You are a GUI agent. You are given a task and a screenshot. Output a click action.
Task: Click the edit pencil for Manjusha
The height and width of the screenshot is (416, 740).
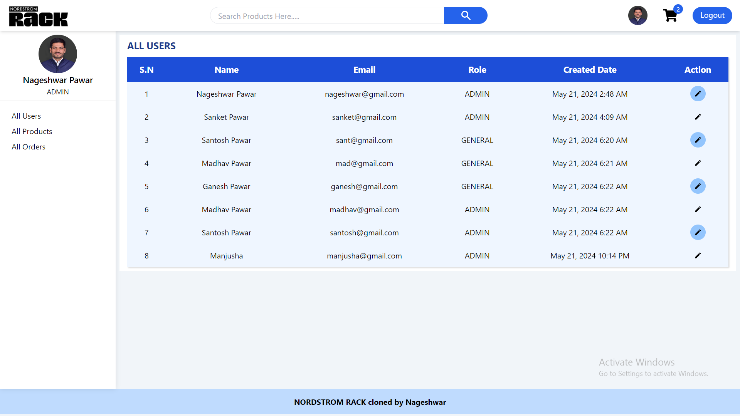point(698,255)
